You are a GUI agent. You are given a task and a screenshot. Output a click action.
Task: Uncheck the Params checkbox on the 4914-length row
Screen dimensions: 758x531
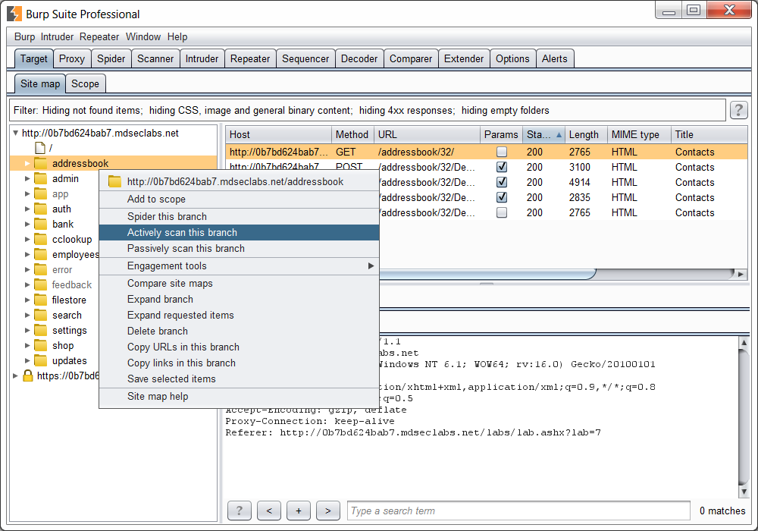point(501,182)
